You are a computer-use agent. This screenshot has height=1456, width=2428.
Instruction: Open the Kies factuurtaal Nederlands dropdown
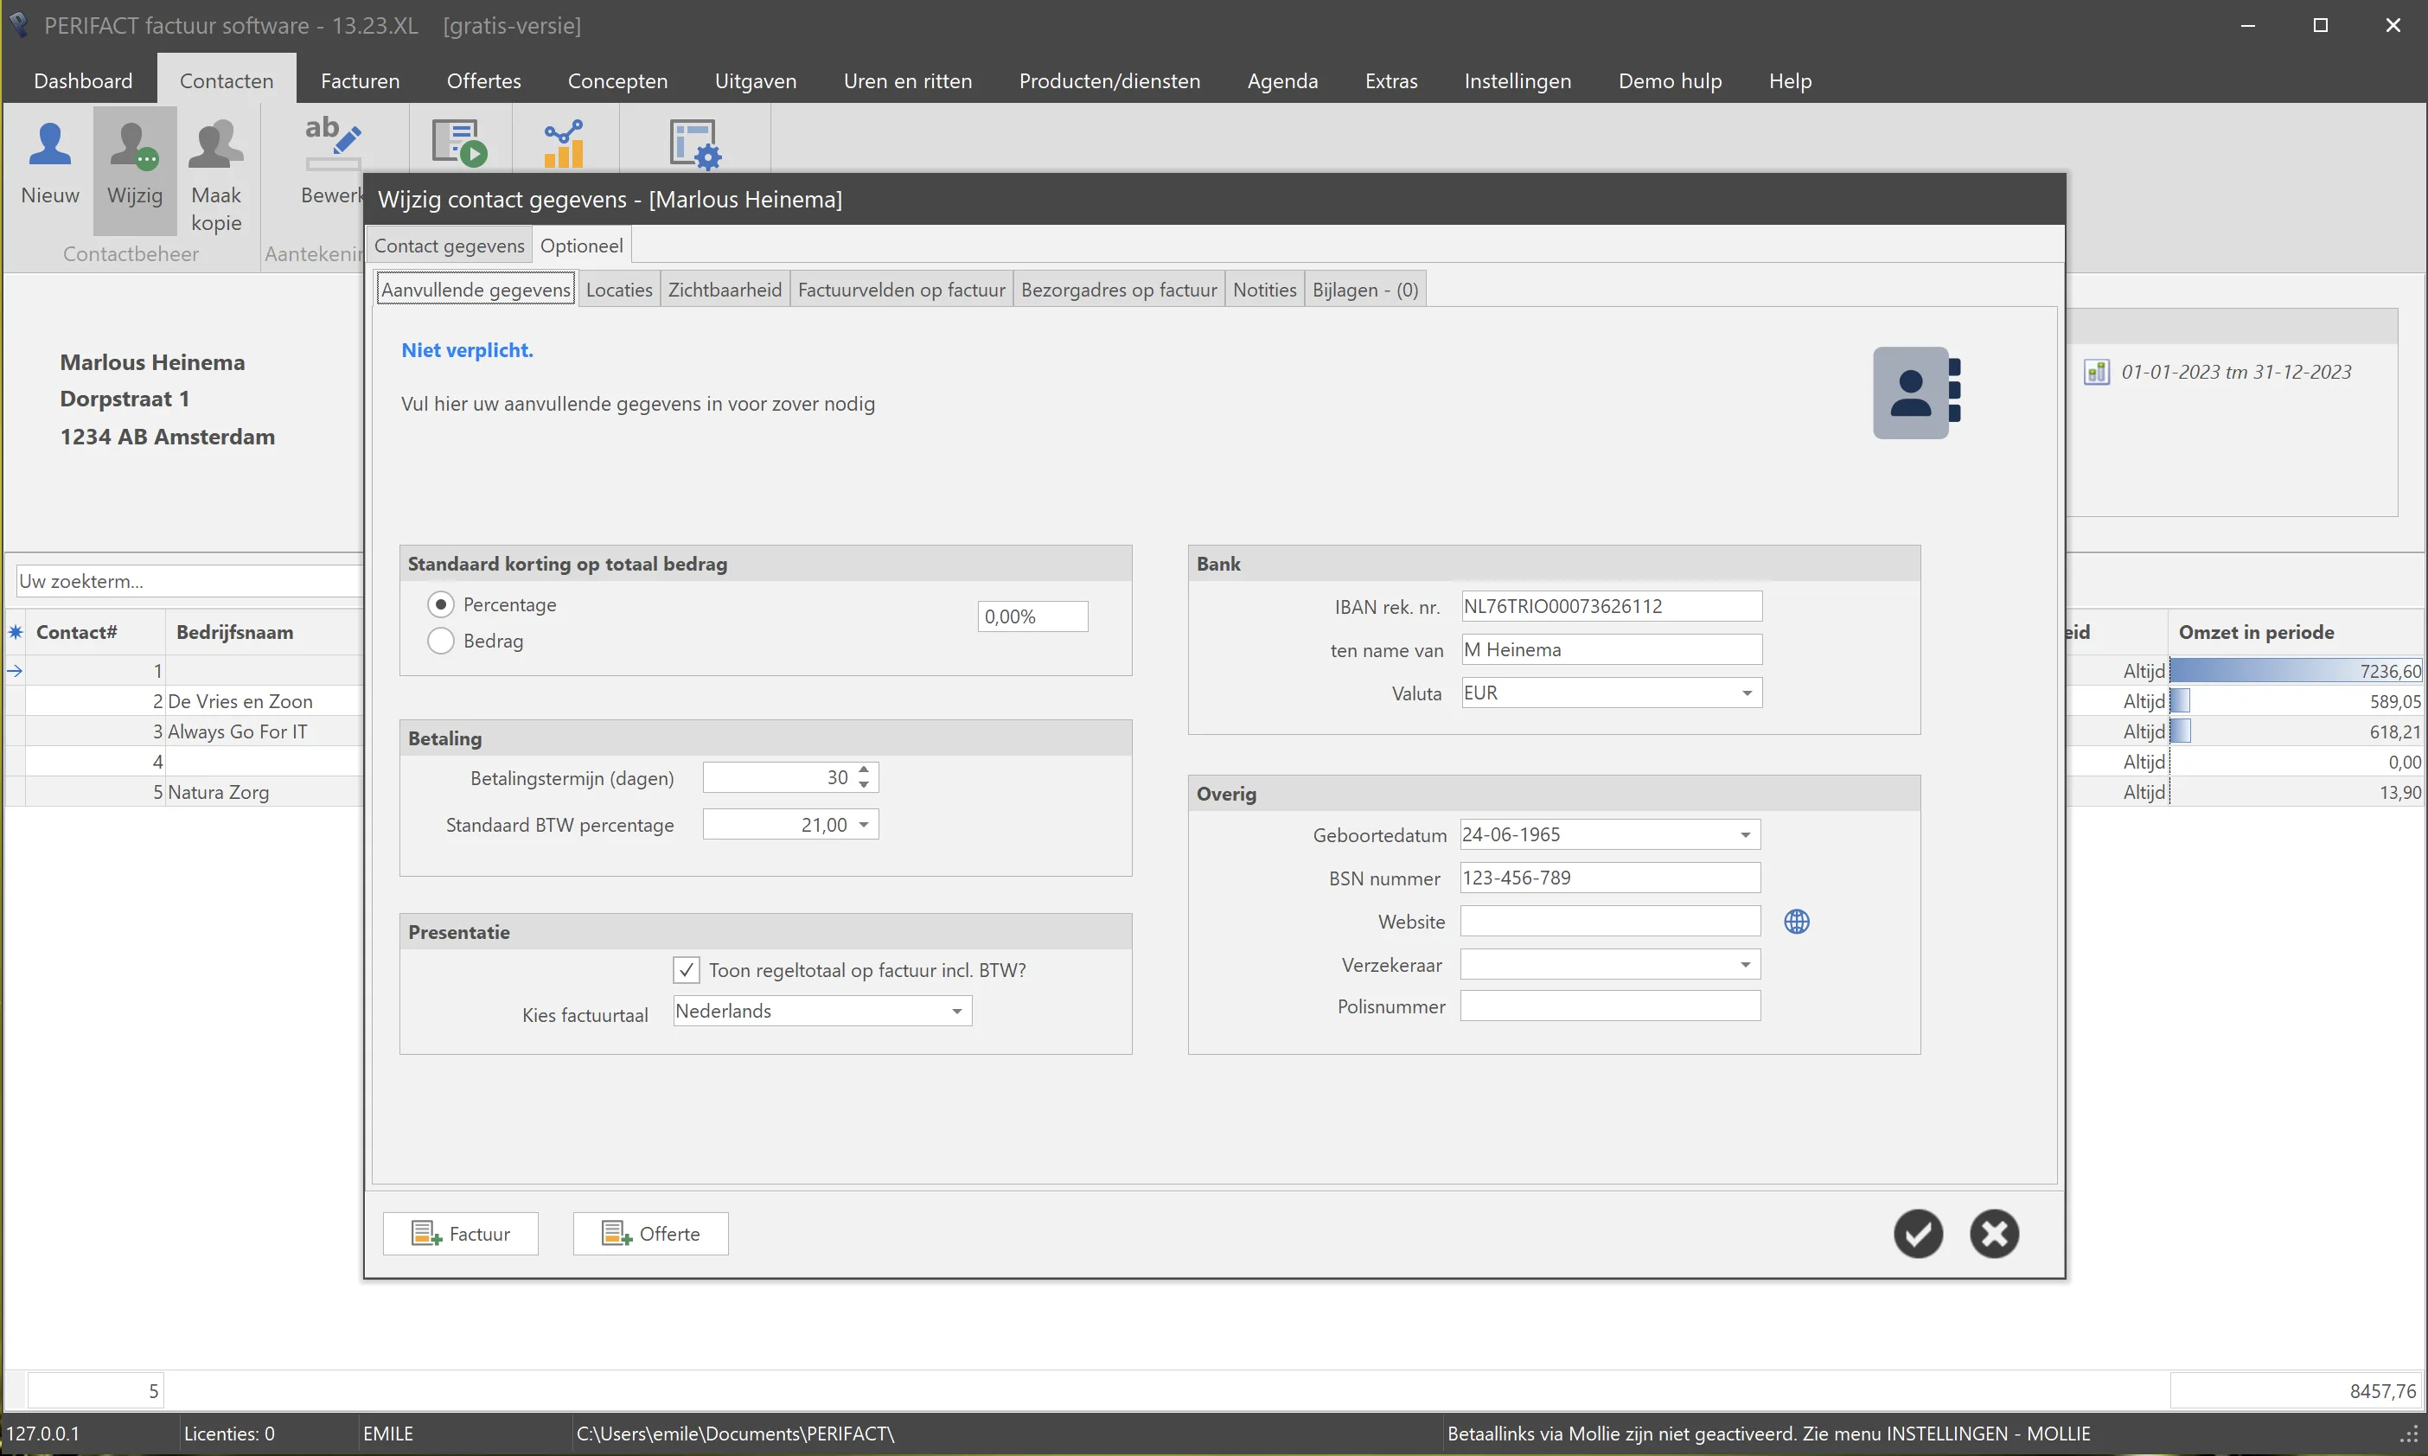(x=956, y=1011)
